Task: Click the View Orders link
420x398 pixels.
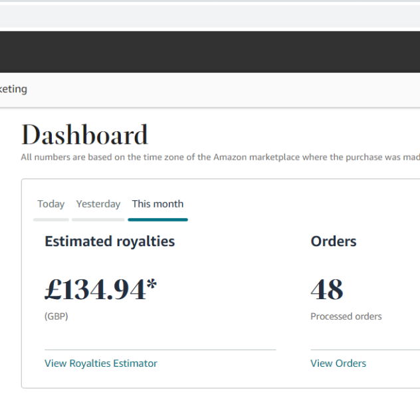Action: (338, 363)
